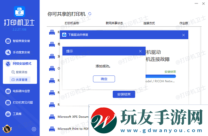Viewport: 208px width, 136px height.
Task: Close the 提示 dialog with its X
Action: point(140,51)
